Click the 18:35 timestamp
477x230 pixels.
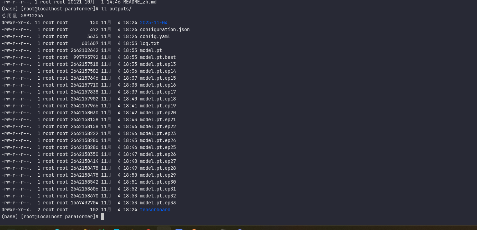(130, 64)
